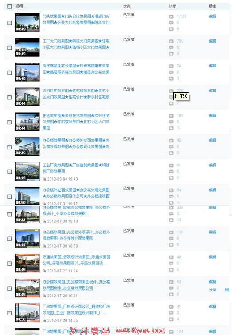Click the comment icon in the 工厂大门效果图 row

pyautogui.click(x=171, y=47)
